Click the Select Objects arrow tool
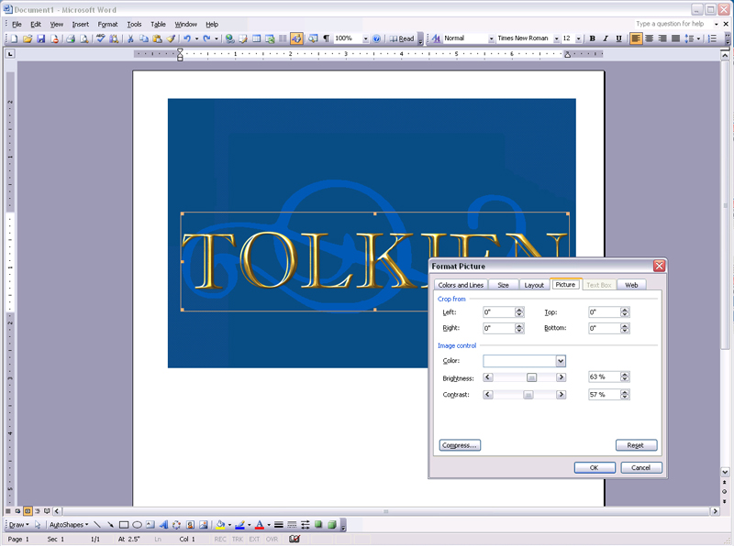Screen dimensions: 734x546 pos(38,525)
